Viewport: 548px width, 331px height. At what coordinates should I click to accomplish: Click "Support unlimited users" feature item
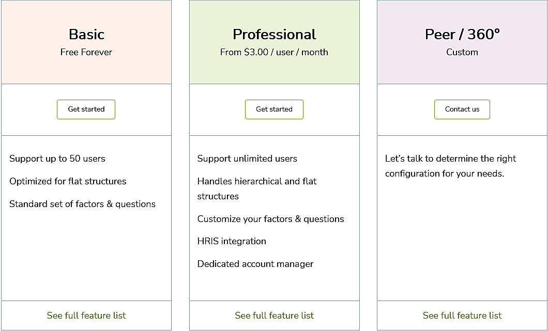tap(247, 159)
